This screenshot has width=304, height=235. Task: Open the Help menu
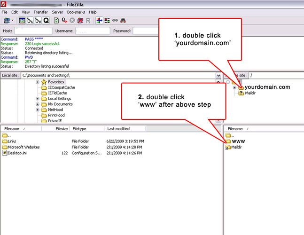[93, 12]
